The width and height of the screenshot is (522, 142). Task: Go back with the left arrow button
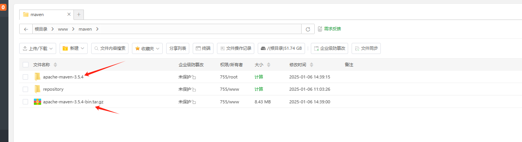click(26, 29)
